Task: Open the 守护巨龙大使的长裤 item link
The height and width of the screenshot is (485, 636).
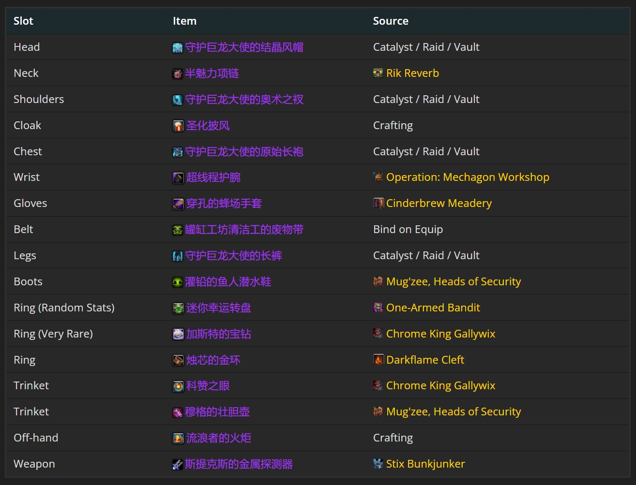Action: tap(234, 255)
